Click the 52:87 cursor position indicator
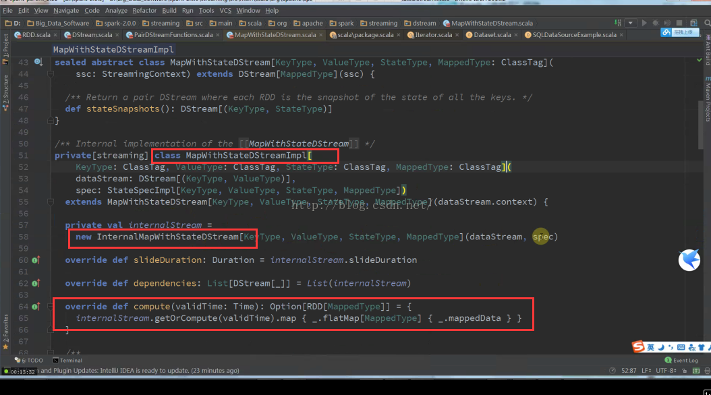The image size is (711, 395). click(x=629, y=370)
